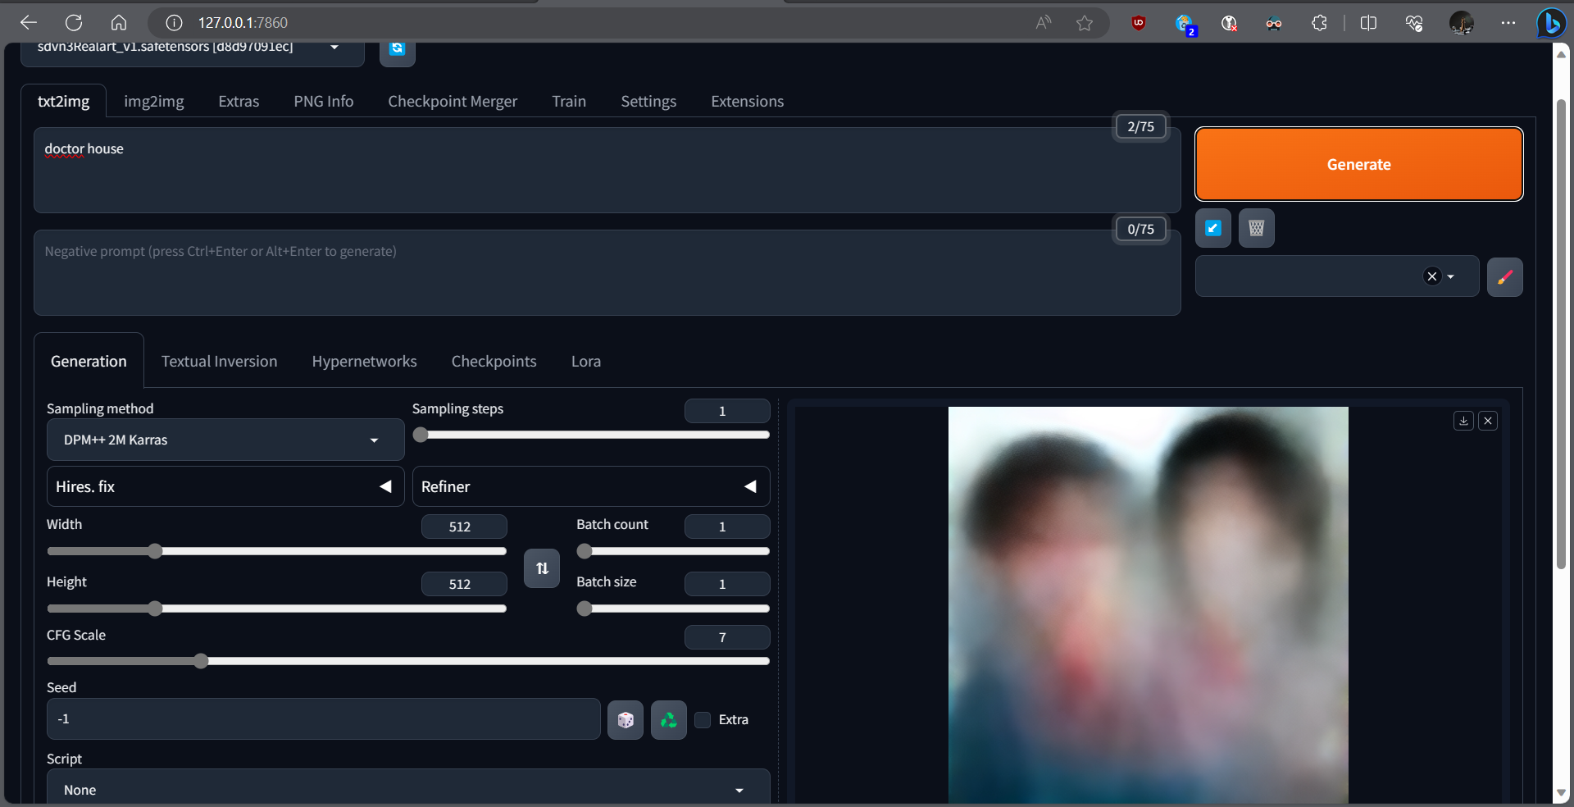Screen dimensions: 1574x807
Task: Expand the Hires. fix section
Action: tap(225, 486)
